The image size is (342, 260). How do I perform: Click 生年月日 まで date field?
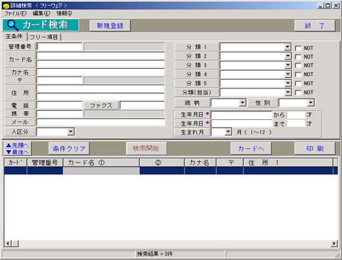(242, 124)
